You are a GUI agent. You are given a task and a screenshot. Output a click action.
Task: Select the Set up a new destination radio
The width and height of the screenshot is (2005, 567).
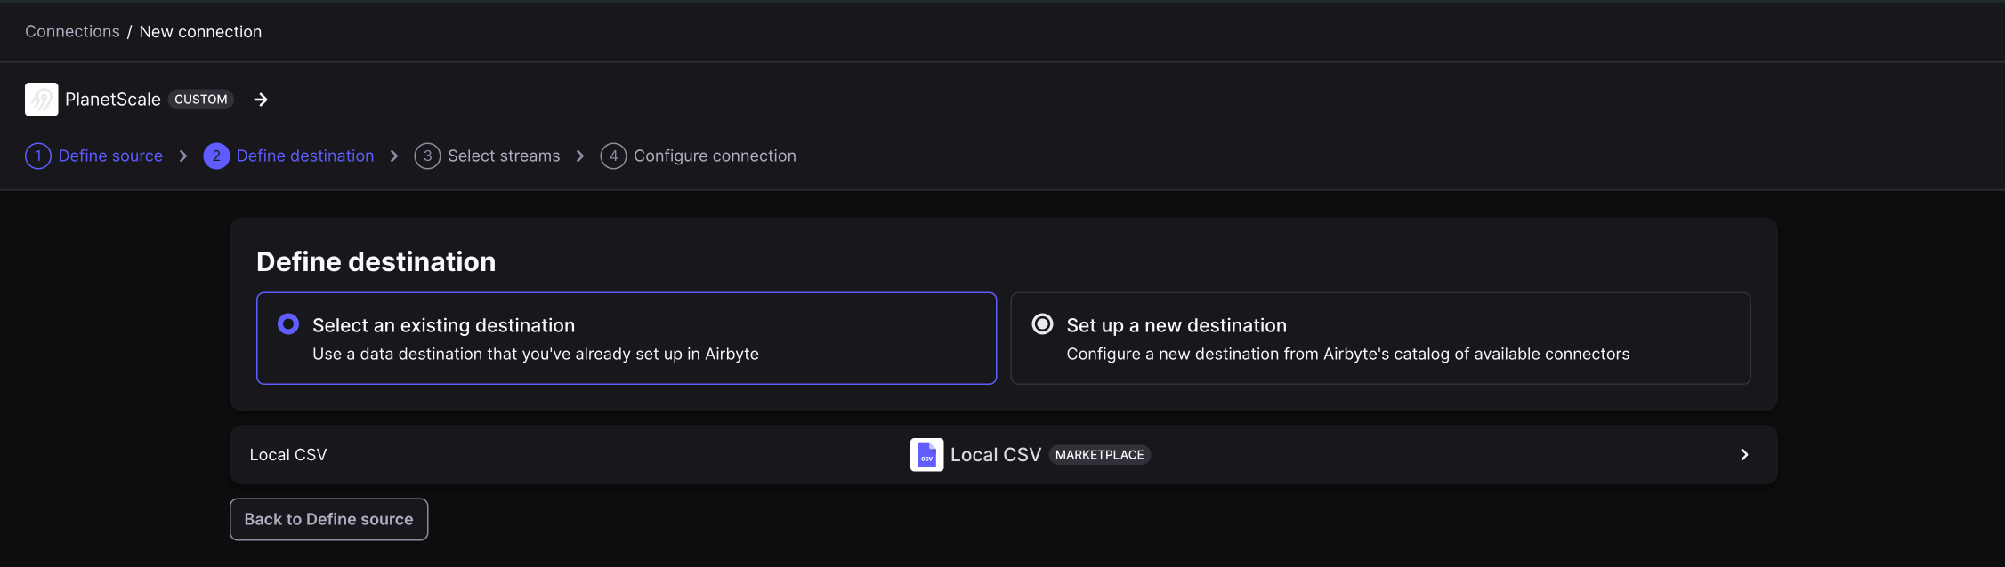[1042, 324]
